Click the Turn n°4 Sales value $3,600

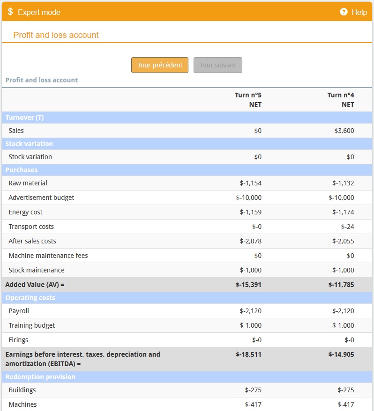(x=344, y=131)
